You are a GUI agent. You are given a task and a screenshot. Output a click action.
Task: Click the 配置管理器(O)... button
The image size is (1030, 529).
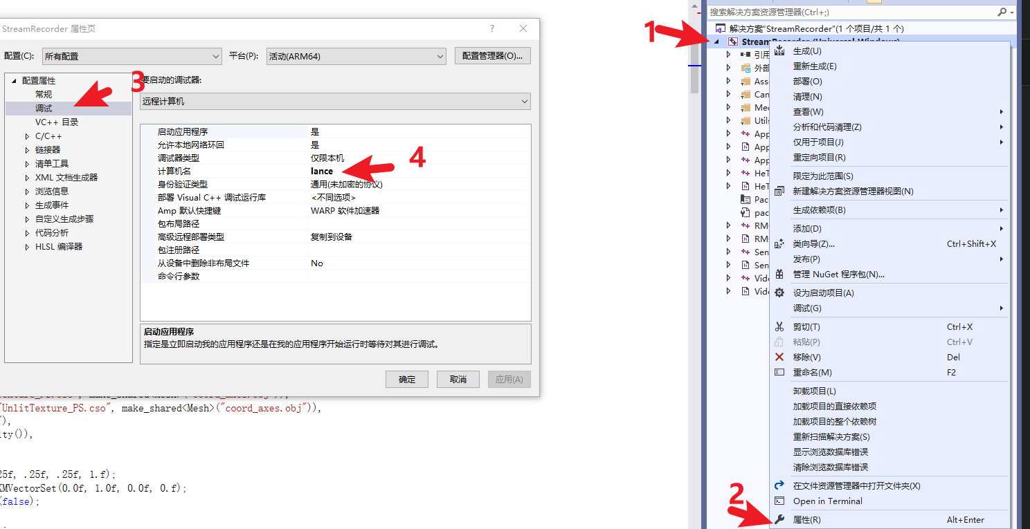[x=492, y=56]
